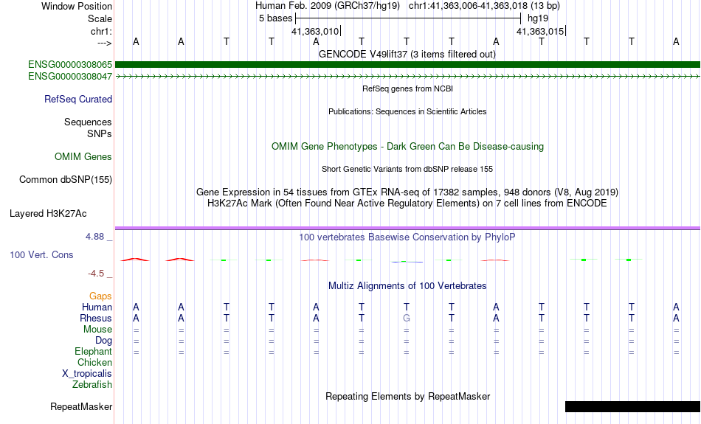Click the chr1: base position label

tap(101, 31)
